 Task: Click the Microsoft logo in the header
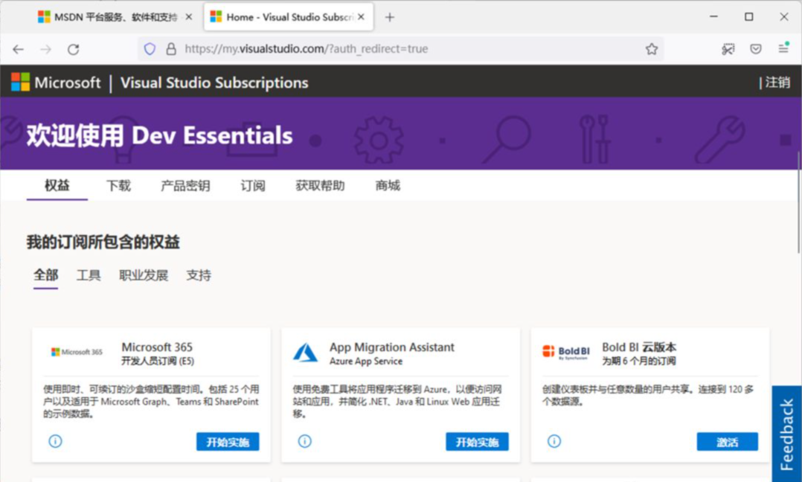click(x=56, y=83)
